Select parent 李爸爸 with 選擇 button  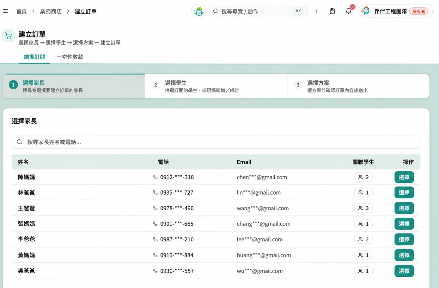[404, 239]
